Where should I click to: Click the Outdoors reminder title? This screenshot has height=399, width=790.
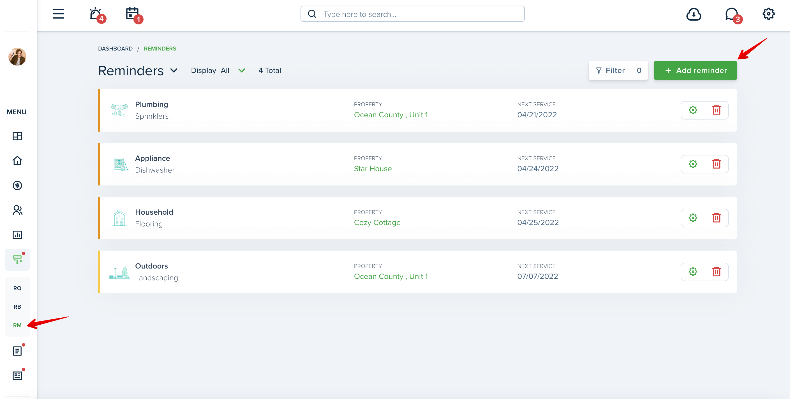point(151,266)
